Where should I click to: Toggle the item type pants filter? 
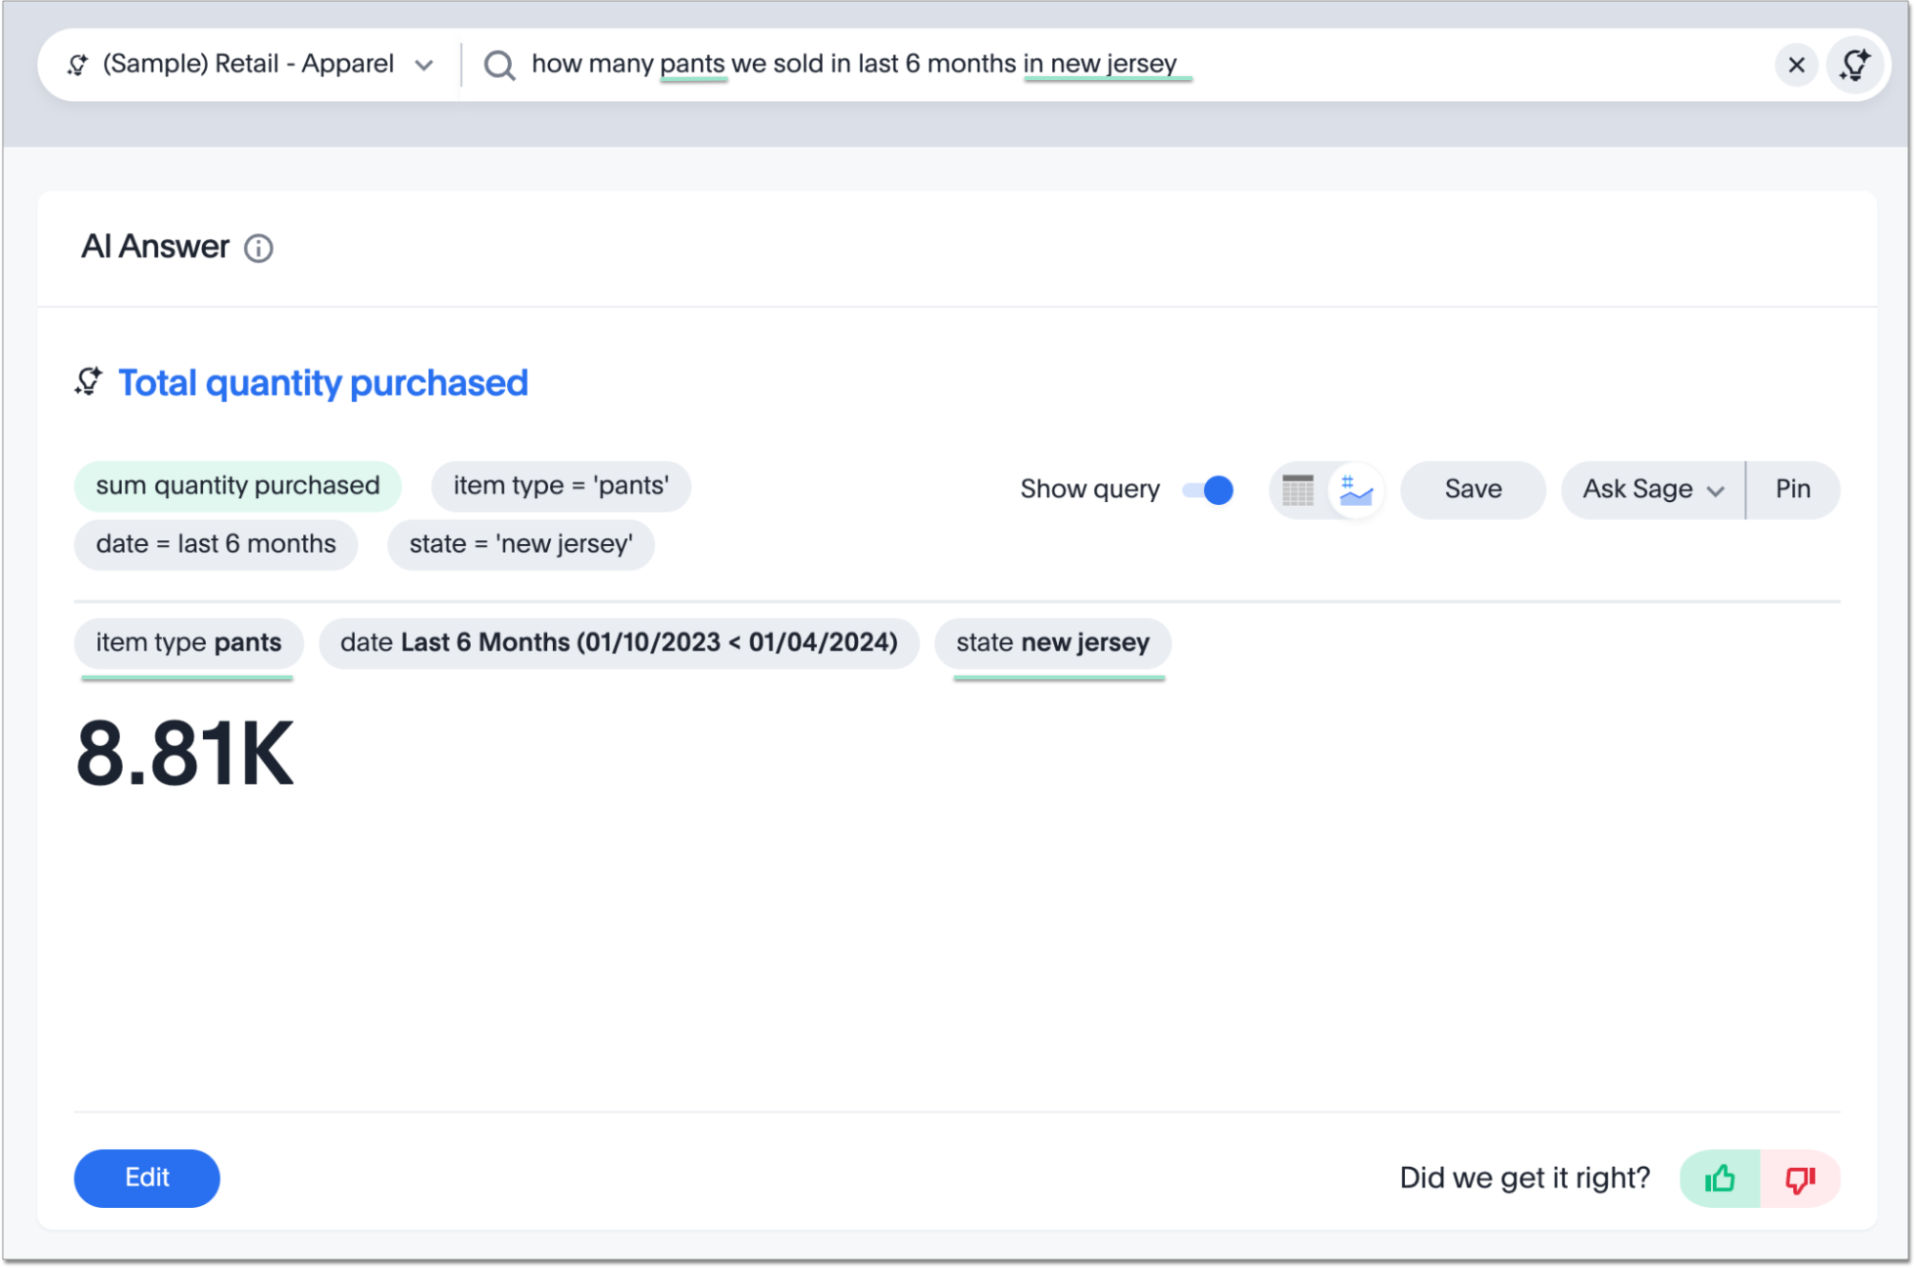[x=188, y=642]
